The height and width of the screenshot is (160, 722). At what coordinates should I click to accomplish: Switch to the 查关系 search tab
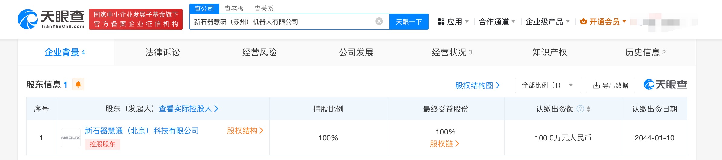(264, 8)
